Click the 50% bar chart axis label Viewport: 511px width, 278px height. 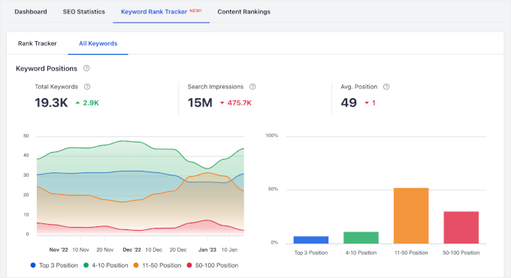(x=273, y=189)
